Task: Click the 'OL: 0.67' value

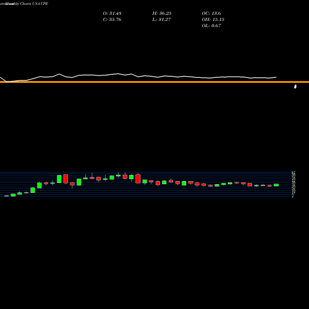Action: (211, 26)
